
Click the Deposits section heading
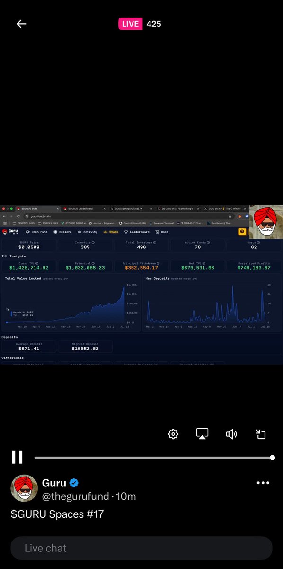[x=10, y=337]
